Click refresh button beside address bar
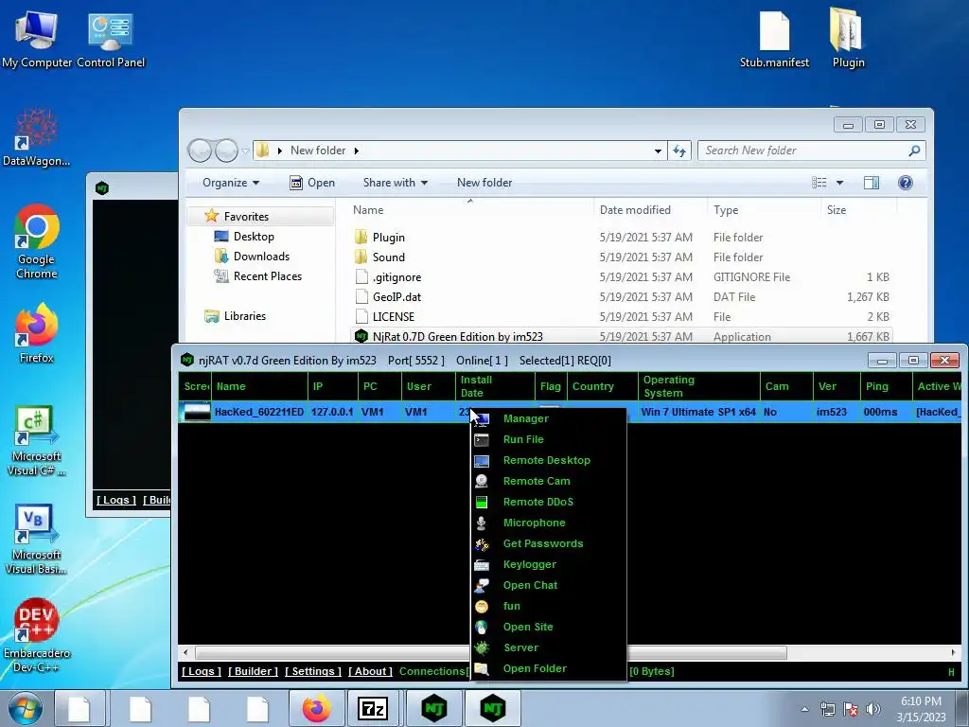Image resolution: width=969 pixels, height=727 pixels. 679,151
